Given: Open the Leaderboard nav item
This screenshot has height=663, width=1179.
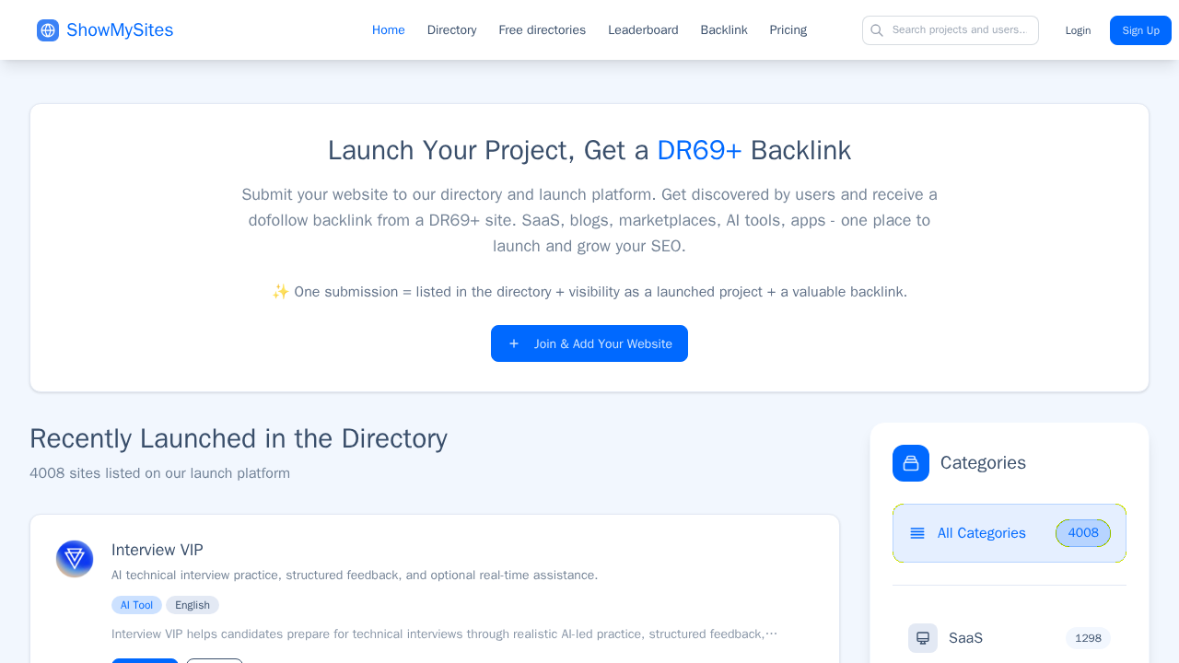Looking at the screenshot, I should (643, 30).
